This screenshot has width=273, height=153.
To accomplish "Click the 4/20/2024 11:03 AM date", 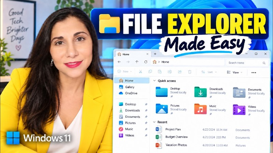I will coord(215,146).
